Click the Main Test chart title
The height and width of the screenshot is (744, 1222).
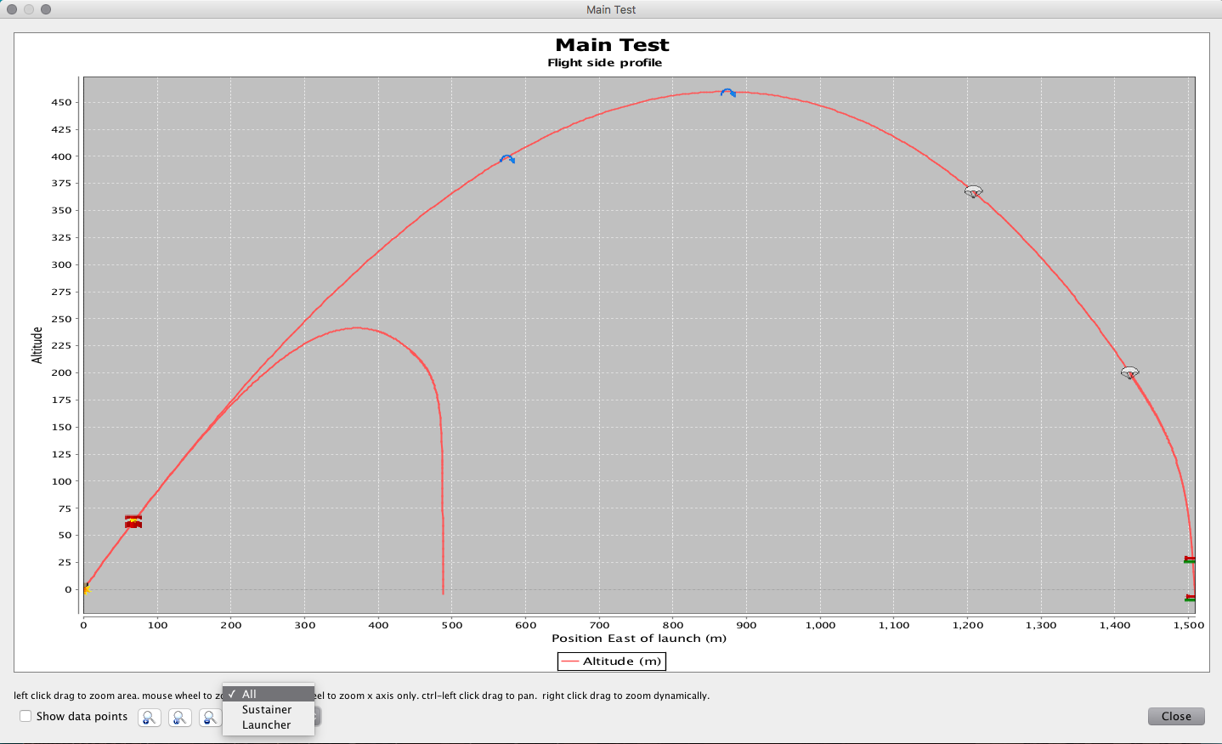611,44
